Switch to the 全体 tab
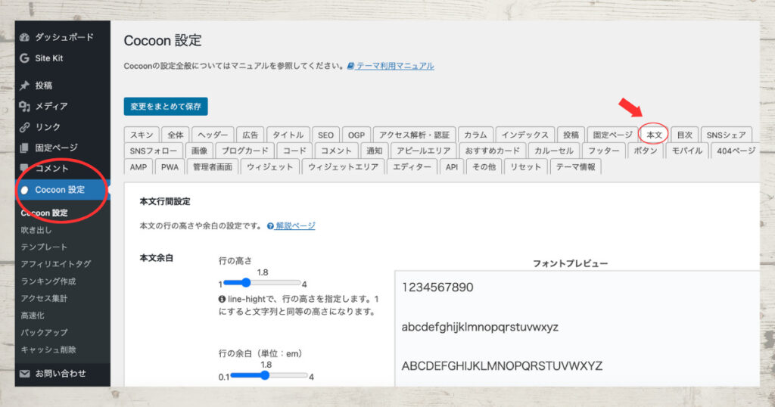The width and height of the screenshot is (775, 407). coord(175,135)
